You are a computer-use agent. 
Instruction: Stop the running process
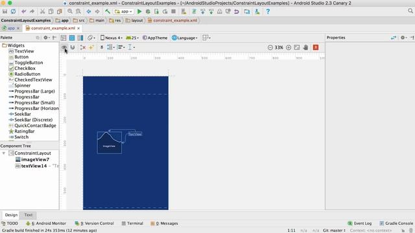coord(173,12)
